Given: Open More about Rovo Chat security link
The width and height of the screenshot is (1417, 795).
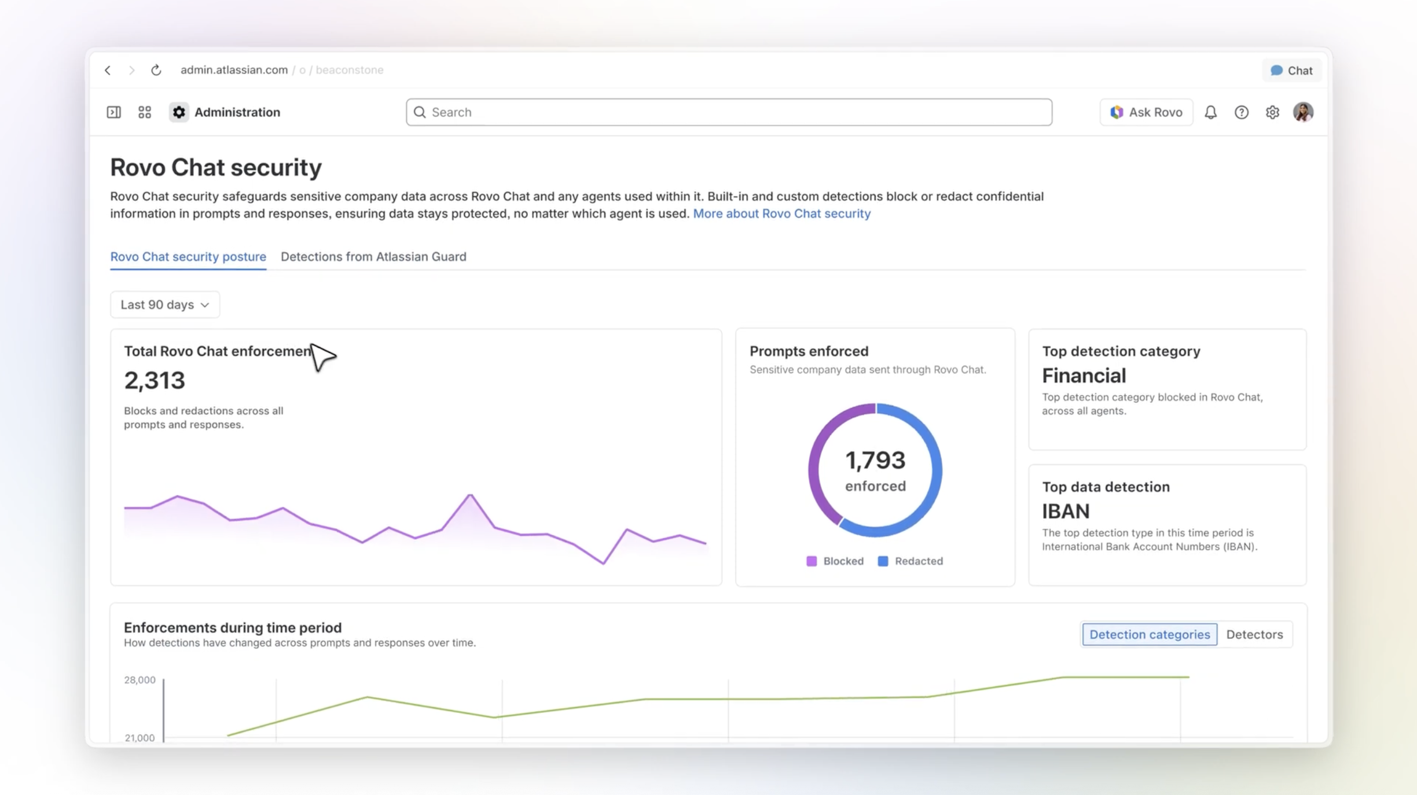Looking at the screenshot, I should (781, 214).
